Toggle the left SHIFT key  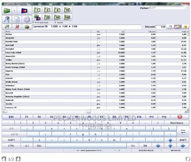click(11, 140)
